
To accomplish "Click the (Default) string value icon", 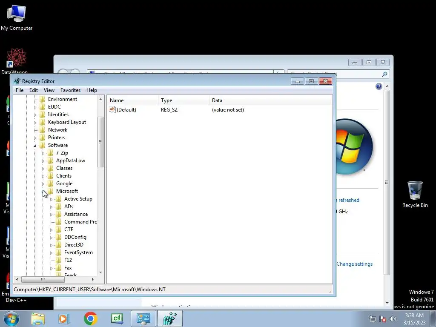I will [x=112, y=109].
